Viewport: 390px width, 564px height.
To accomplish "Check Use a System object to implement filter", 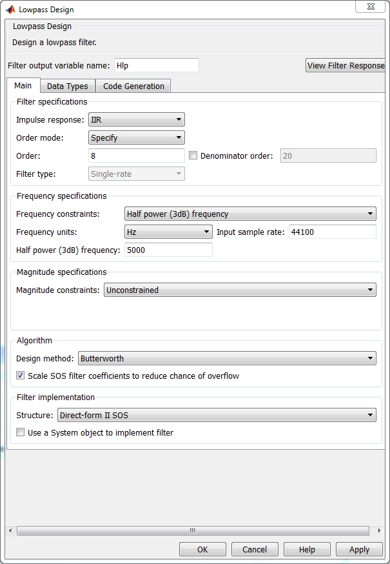I will click(x=21, y=432).
